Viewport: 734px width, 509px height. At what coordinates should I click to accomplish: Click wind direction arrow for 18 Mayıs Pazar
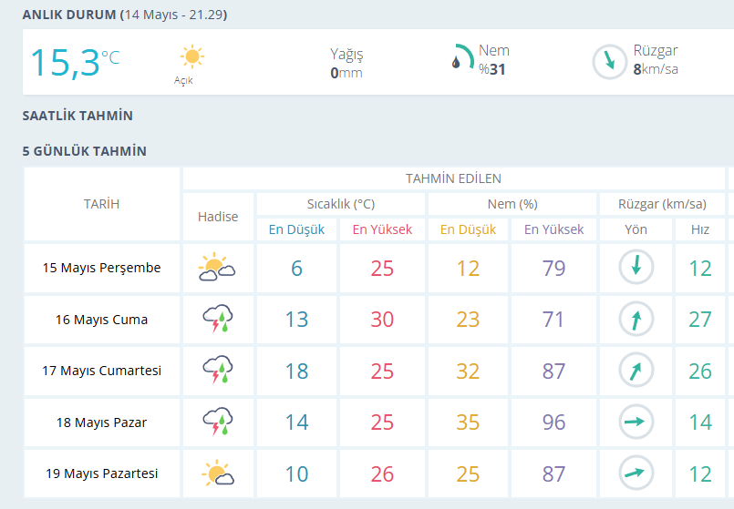click(x=636, y=422)
